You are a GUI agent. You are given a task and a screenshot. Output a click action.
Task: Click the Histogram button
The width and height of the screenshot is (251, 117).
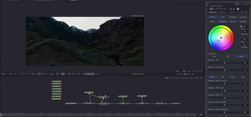233,17
